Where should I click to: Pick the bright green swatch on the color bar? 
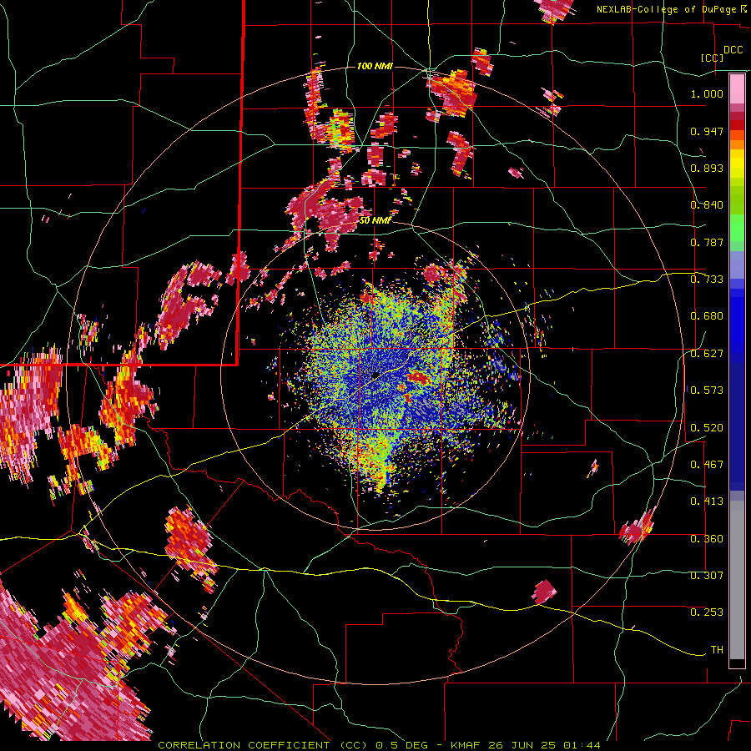(x=737, y=228)
